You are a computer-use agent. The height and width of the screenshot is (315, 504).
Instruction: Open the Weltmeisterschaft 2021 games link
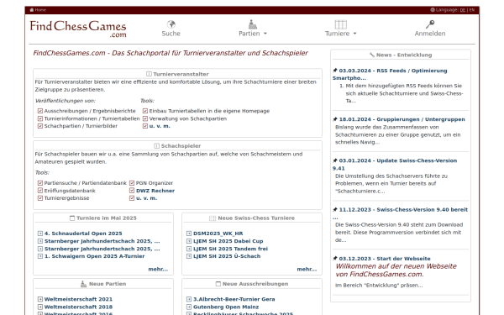point(78,299)
